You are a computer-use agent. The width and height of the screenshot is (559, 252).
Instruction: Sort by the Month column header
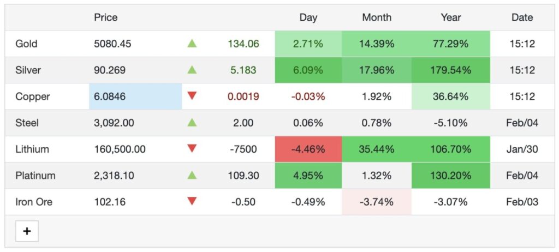[377, 17]
